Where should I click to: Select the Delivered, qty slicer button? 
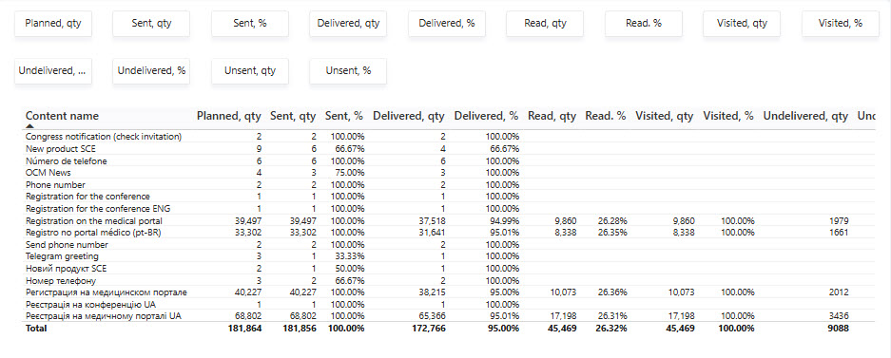coord(348,23)
